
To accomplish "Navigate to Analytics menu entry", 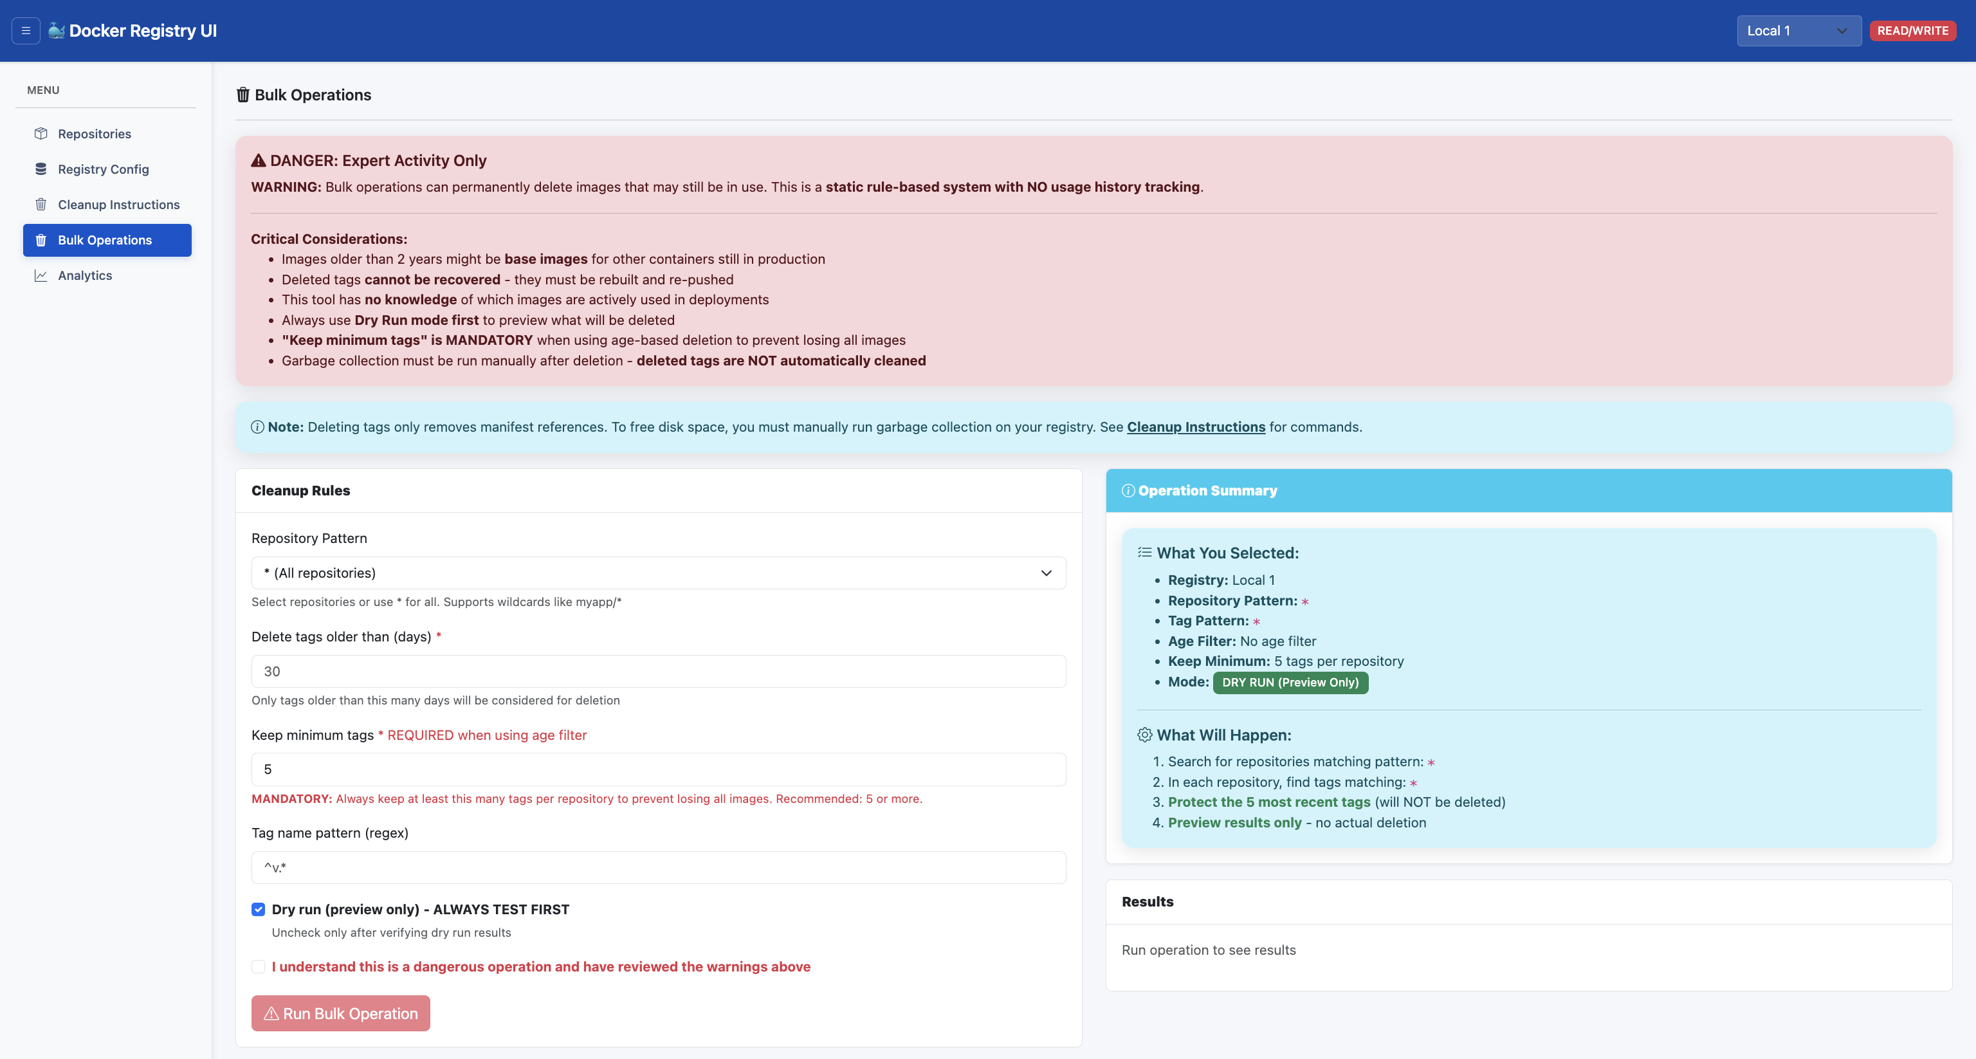I will click(84, 275).
